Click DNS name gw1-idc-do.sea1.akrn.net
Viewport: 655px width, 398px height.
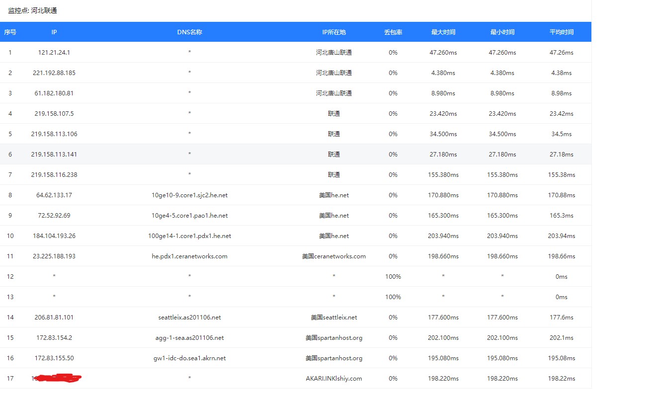[189, 358]
